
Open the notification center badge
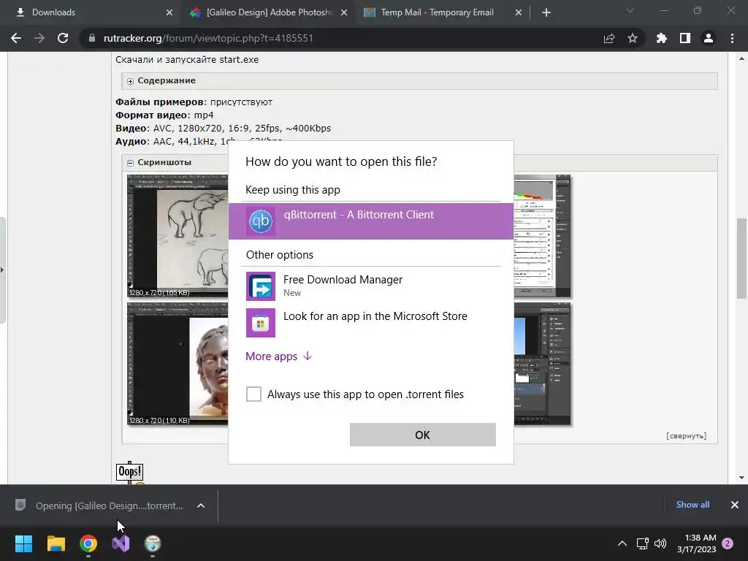click(728, 543)
